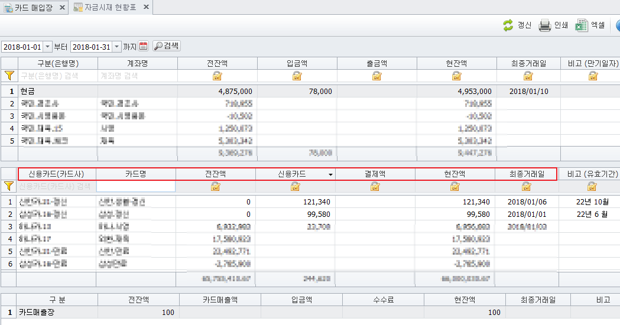Click the 갱신 refresh icon

(x=508, y=25)
